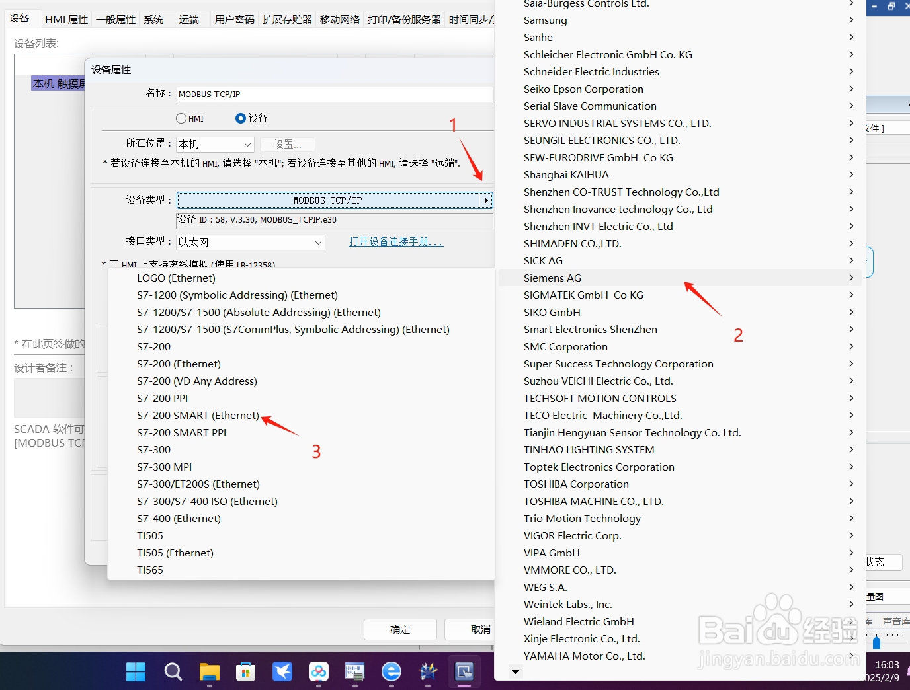Viewport: 910px width, 690px height.
Task: Choose S7-200 (VD Any Address) driver
Action: 197,381
